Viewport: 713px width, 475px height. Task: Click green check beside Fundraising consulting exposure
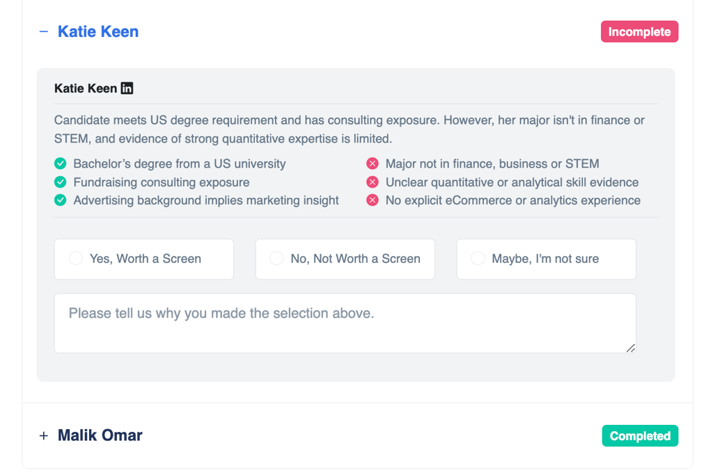pyautogui.click(x=61, y=182)
